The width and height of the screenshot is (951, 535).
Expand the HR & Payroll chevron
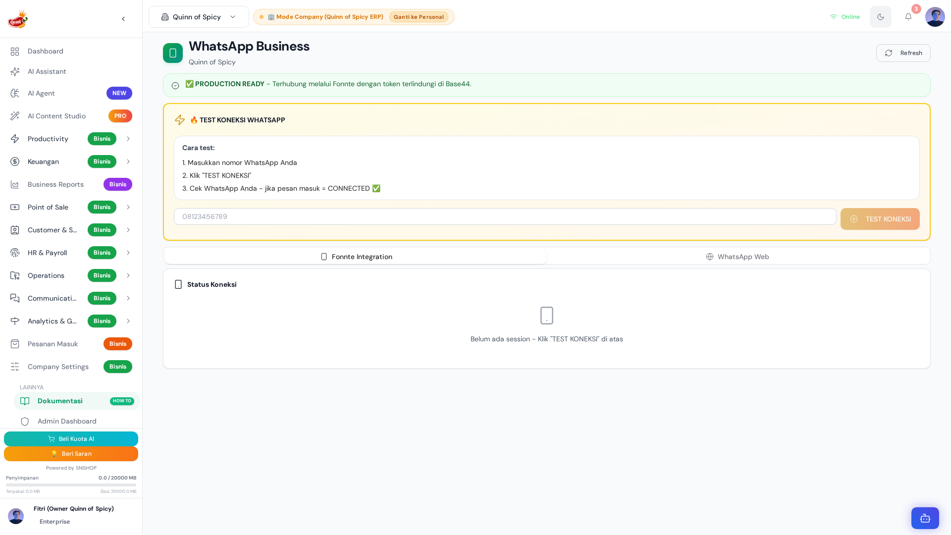coord(128,253)
